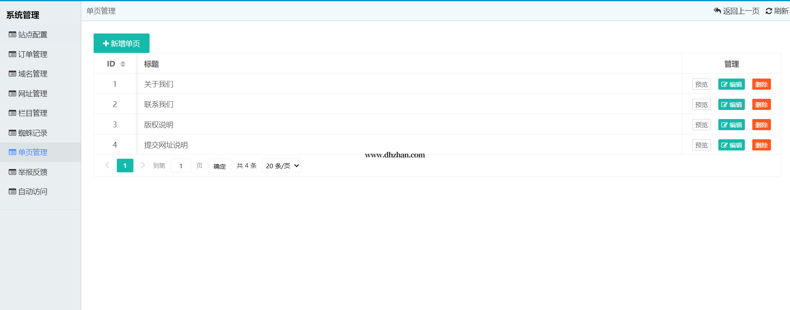Click the plus icon on 新增单页 button
Viewport: 790px width, 310px height.
106,43
